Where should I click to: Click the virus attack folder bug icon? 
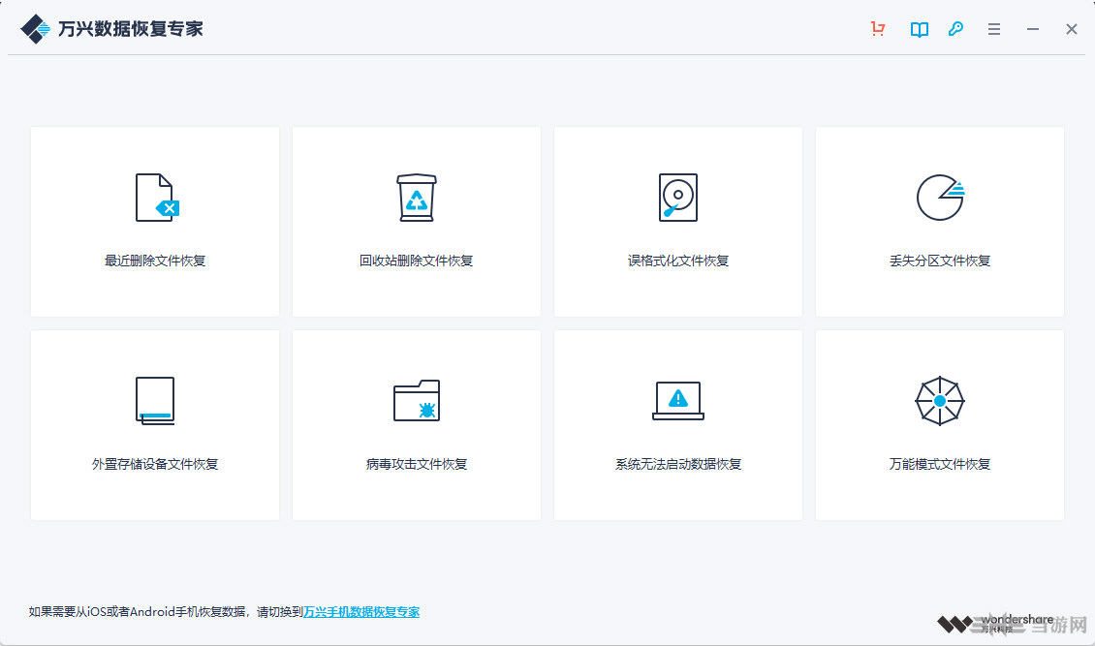[x=417, y=400]
